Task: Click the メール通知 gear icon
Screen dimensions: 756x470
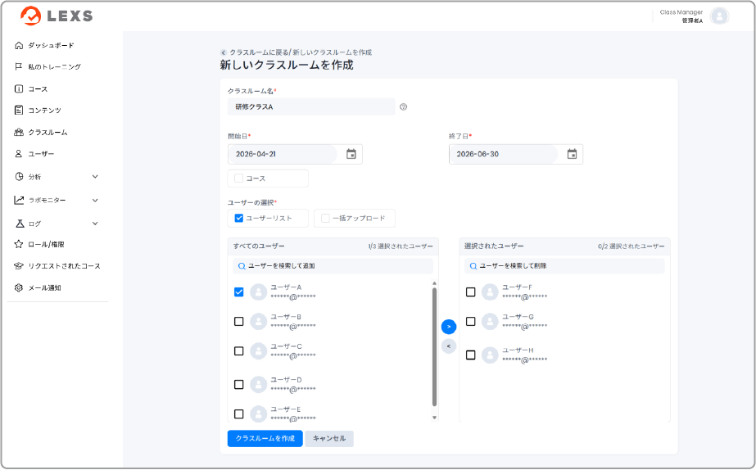Action: pyautogui.click(x=19, y=287)
